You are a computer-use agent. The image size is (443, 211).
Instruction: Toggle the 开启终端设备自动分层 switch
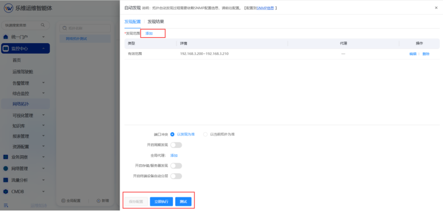click(176, 176)
